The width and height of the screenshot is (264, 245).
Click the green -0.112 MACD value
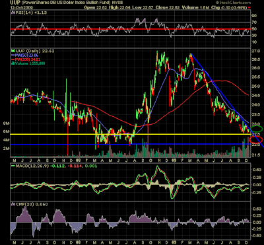click(x=58, y=166)
